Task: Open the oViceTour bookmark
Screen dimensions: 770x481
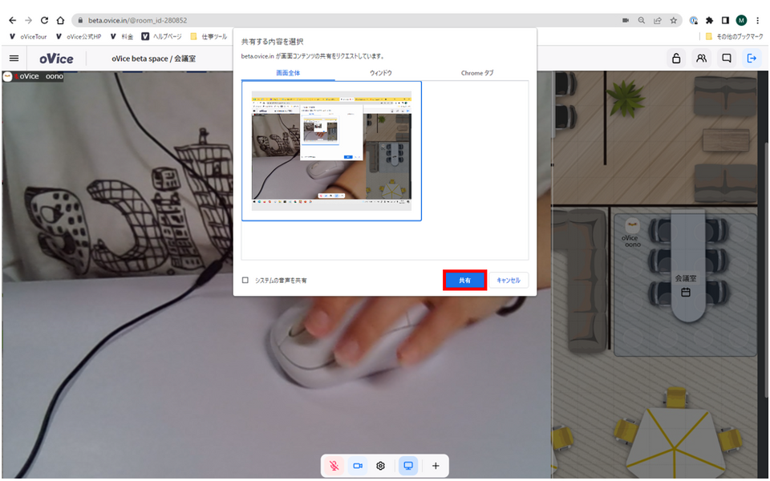Action: point(28,37)
